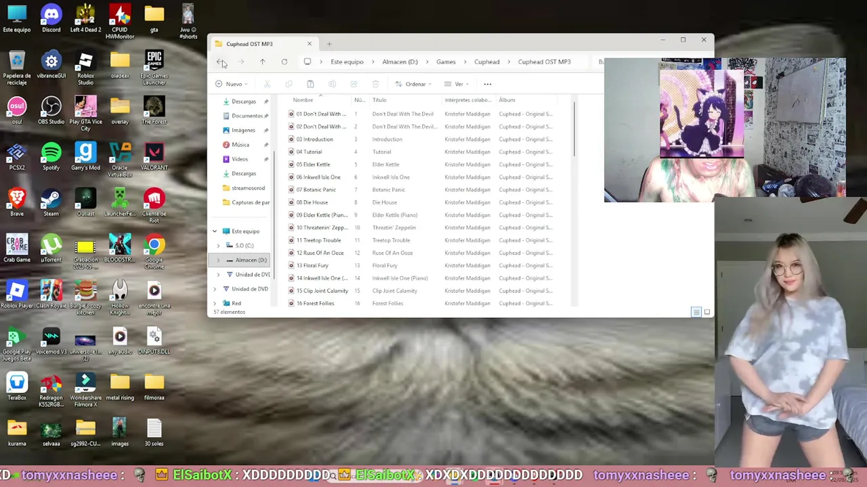Click the Rename icon in toolbar
This screenshot has width=867, height=487.
(x=332, y=84)
